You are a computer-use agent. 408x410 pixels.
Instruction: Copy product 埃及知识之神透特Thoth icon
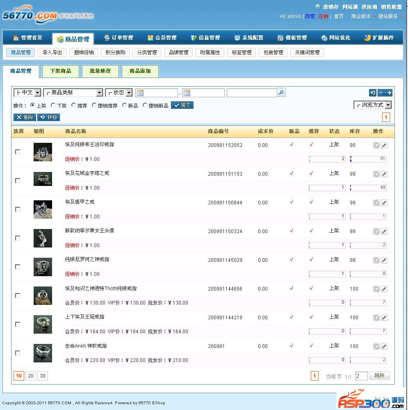(x=376, y=289)
